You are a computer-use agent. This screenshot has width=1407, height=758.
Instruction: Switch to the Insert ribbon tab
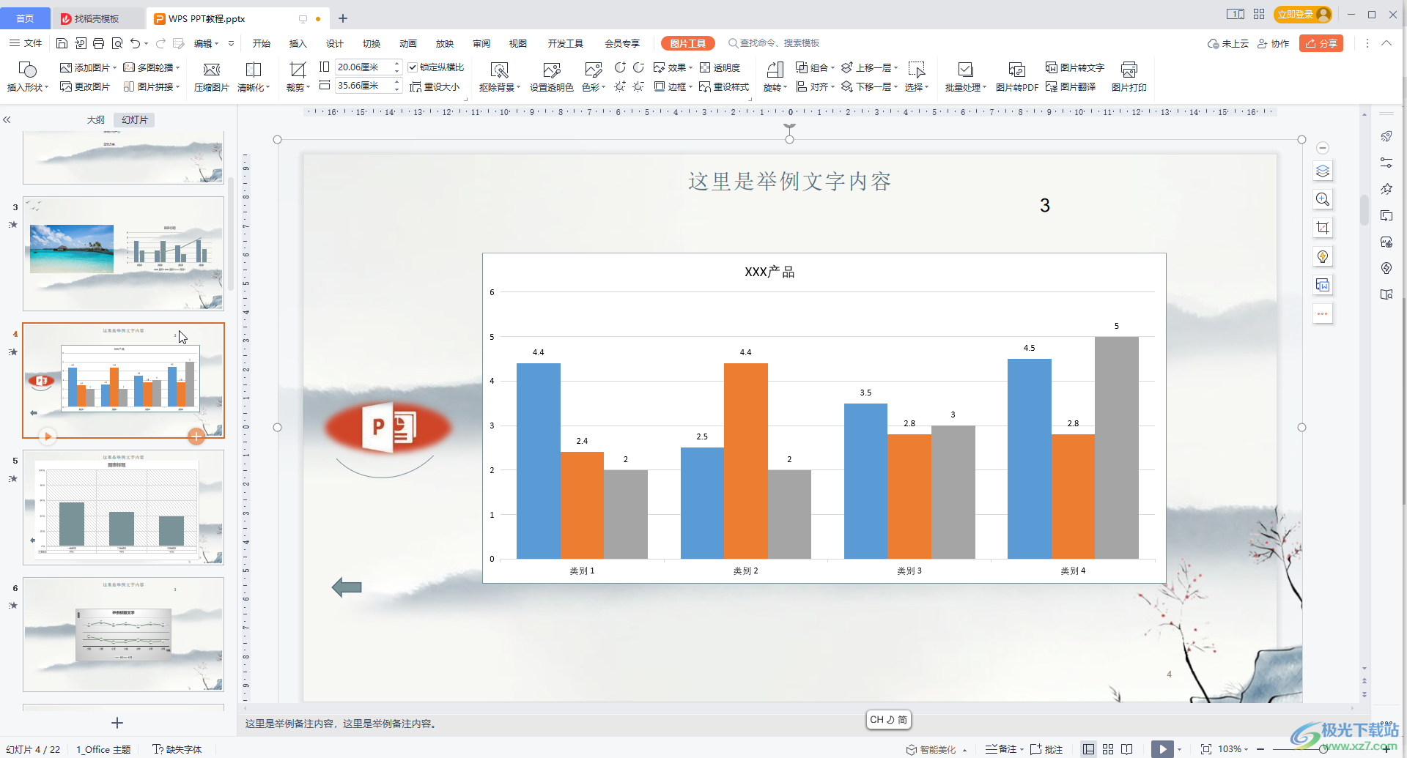pos(298,43)
